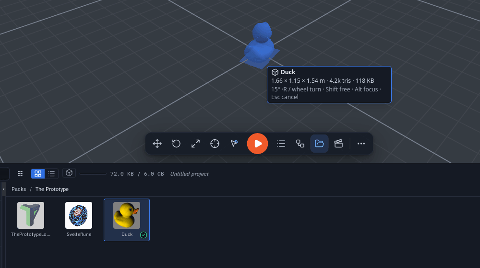Viewport: 480px width, 268px height.
Task: Open the three-dot more options menu
Action: [x=361, y=144]
